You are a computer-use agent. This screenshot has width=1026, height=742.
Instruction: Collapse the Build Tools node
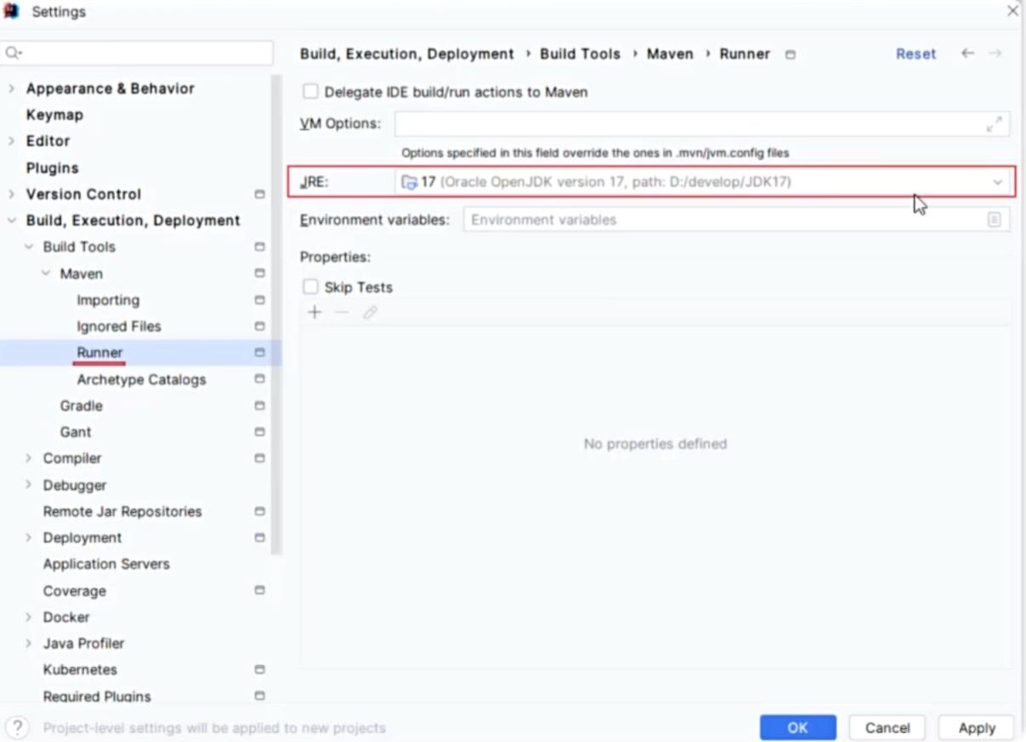(x=28, y=247)
